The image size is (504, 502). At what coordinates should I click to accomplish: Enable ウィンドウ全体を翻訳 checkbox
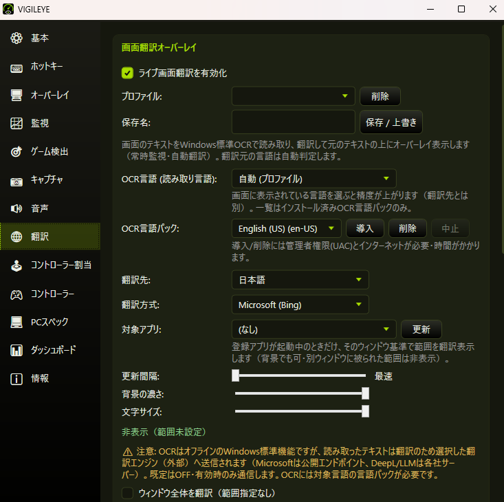[x=127, y=493]
